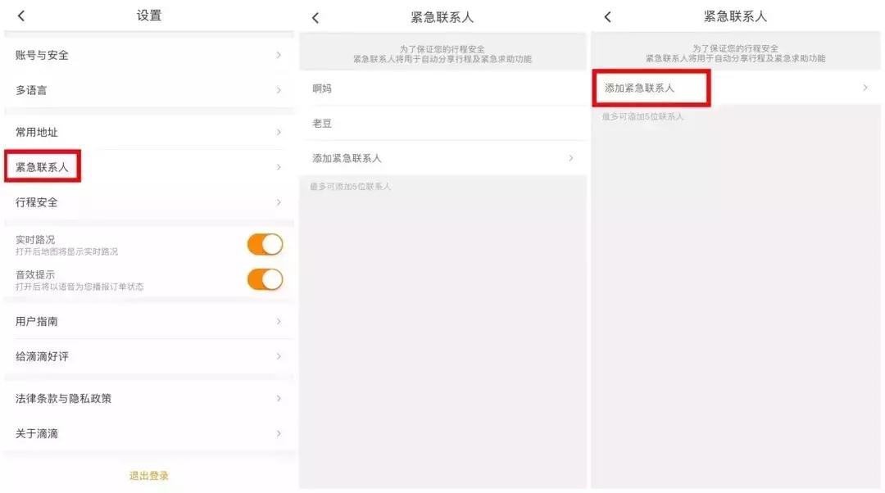Tap the highlighted 添加紧急联系人 on the right screen
This screenshot has height=493, width=885.
tap(650, 88)
